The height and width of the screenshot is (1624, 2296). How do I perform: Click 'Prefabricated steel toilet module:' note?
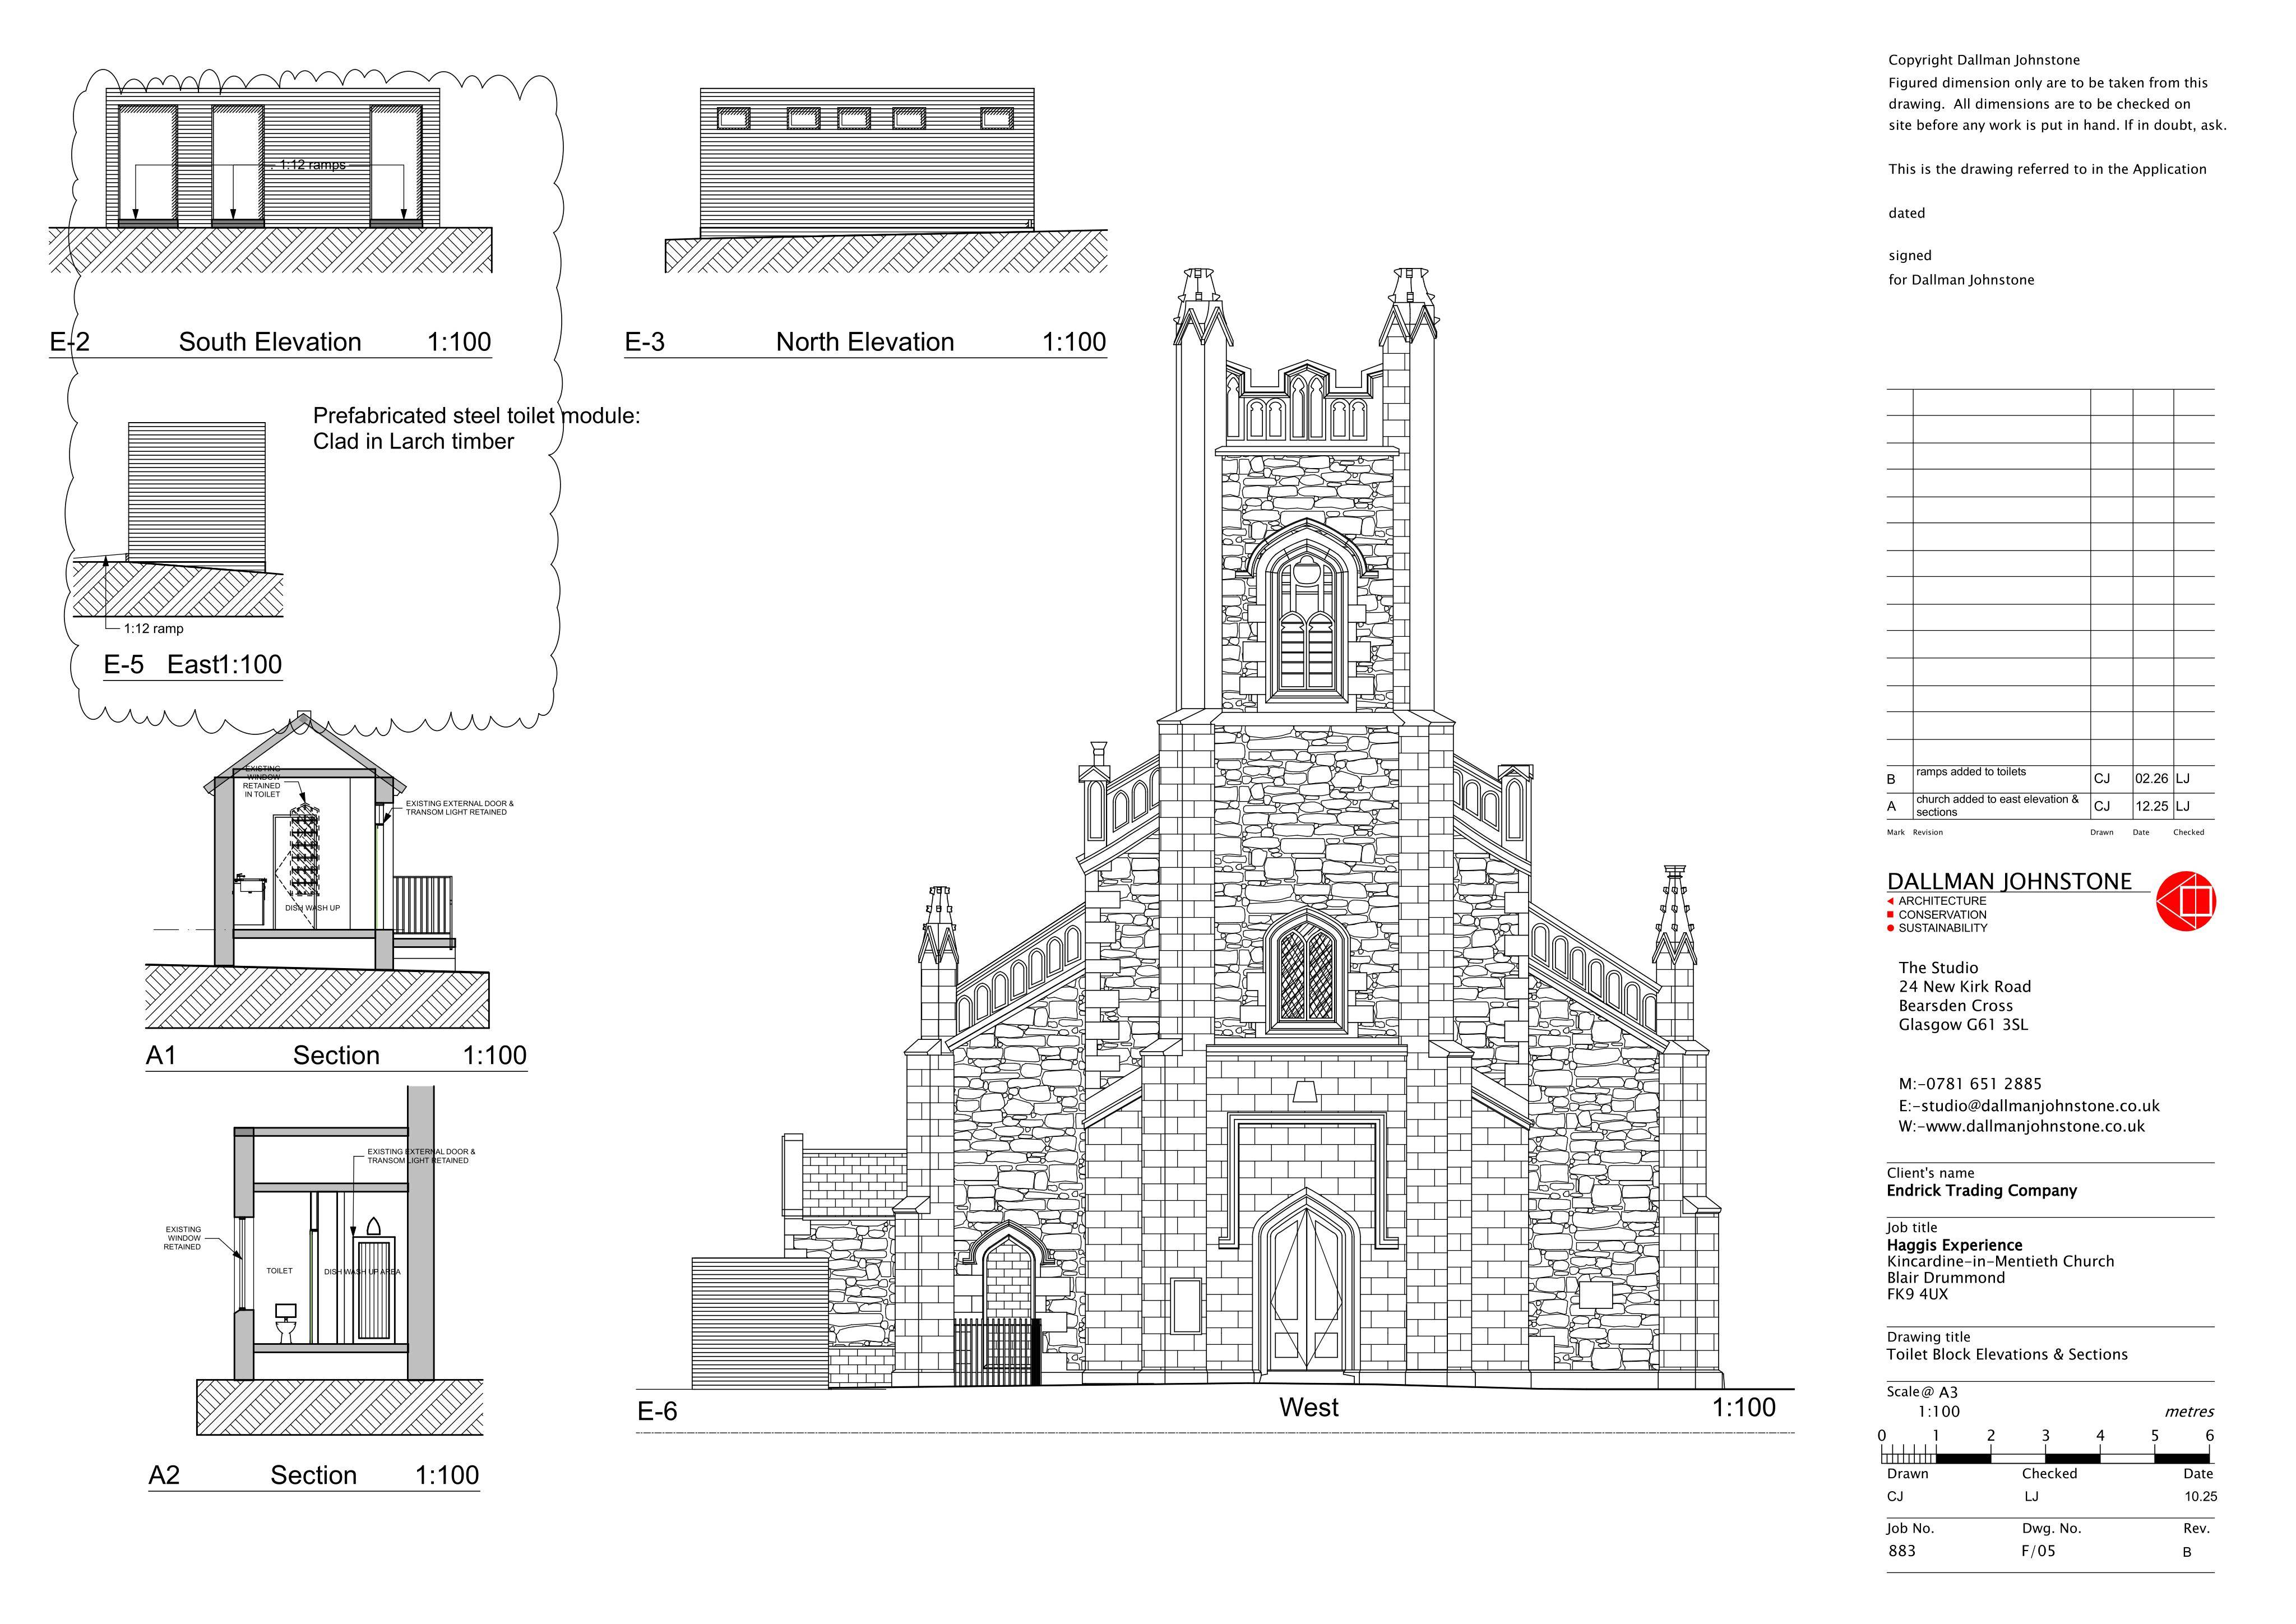tap(477, 416)
